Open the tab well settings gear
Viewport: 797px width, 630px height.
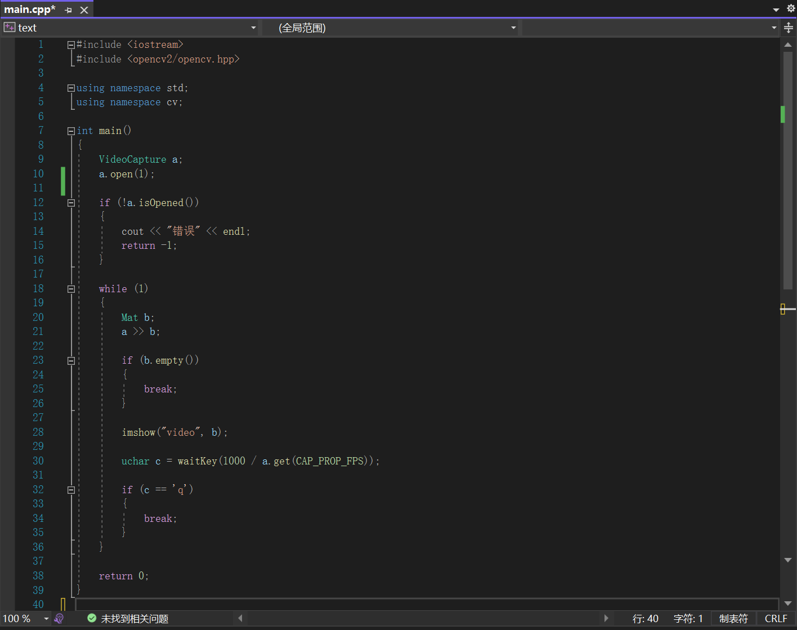(790, 8)
